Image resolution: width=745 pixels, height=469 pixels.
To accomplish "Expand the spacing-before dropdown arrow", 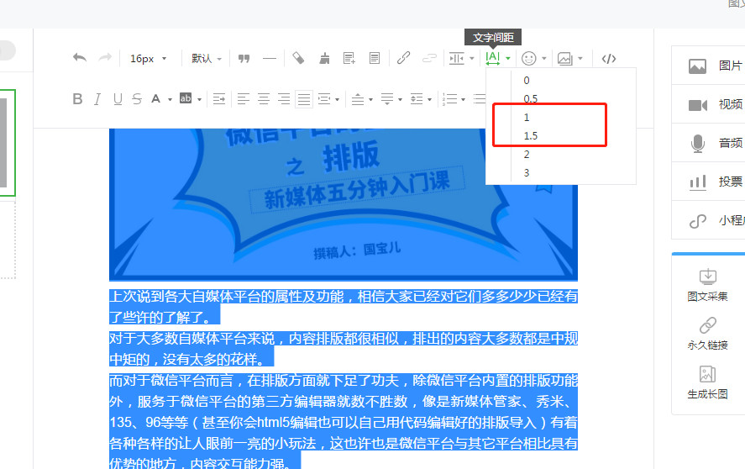I will 370,99.
